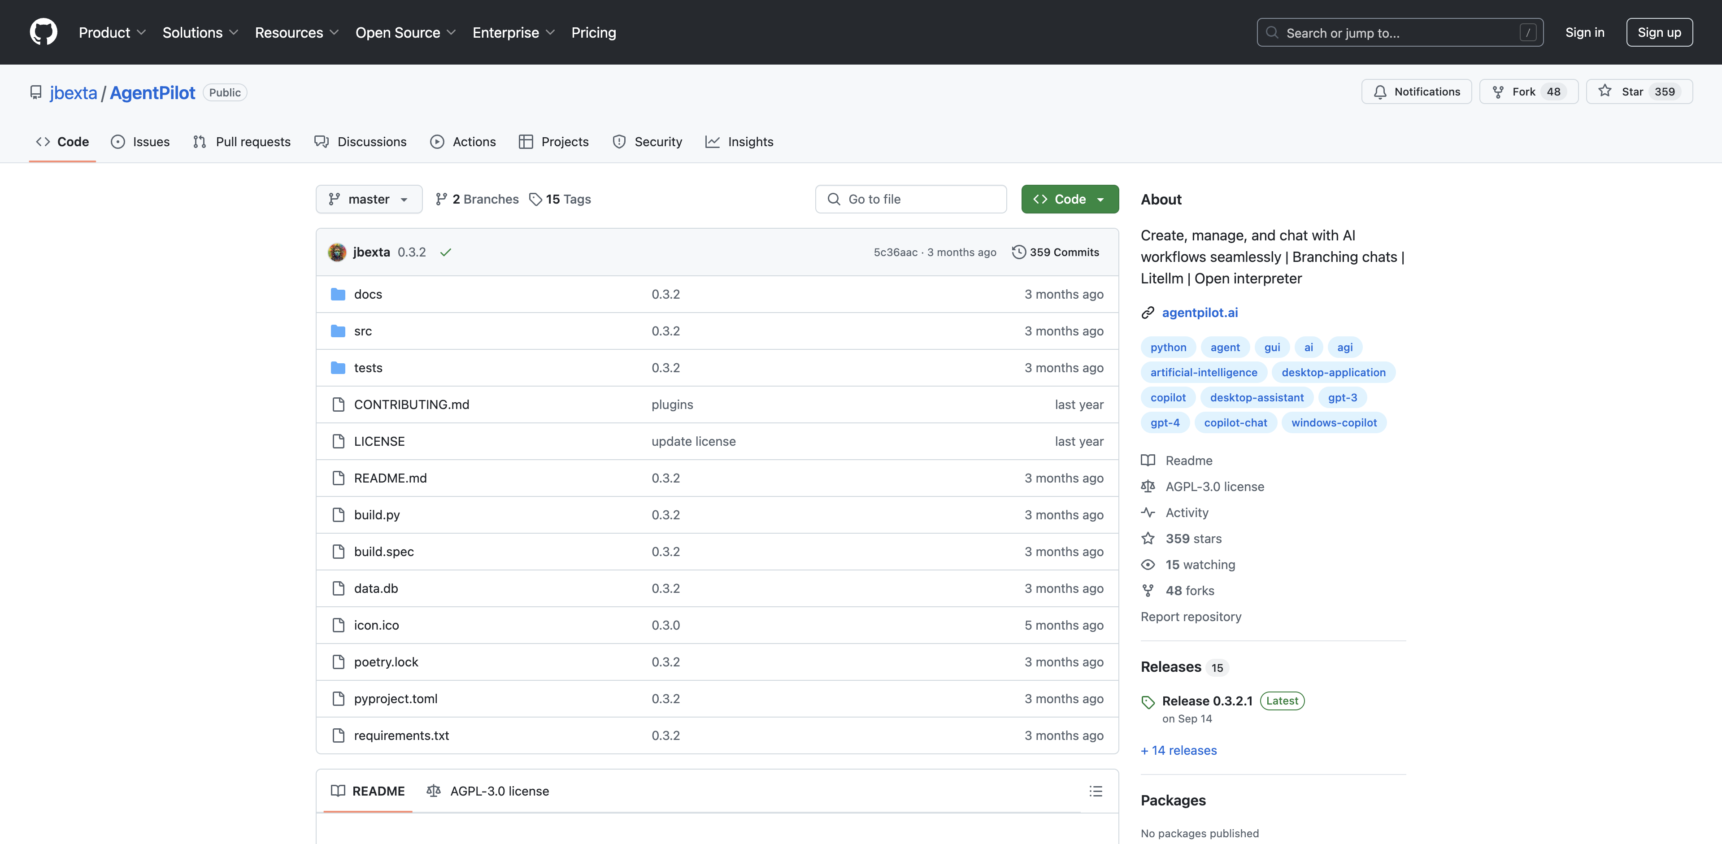Click the repository icon beside jbexta
The image size is (1722, 844).
(x=36, y=92)
